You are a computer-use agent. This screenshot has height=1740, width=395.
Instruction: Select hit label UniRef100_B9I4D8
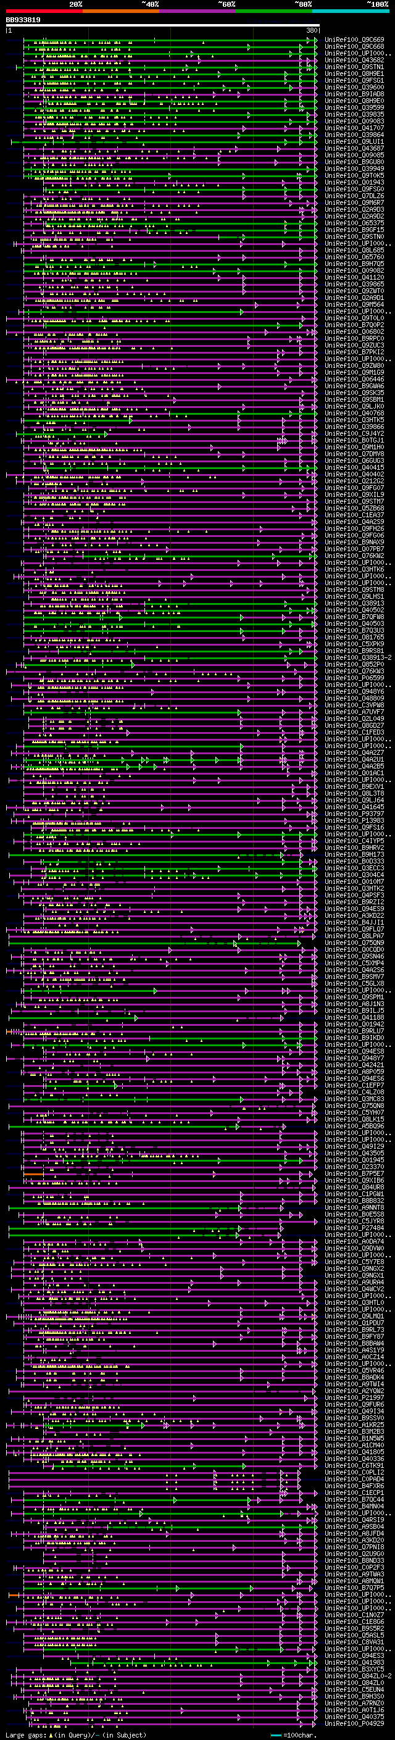click(x=354, y=94)
